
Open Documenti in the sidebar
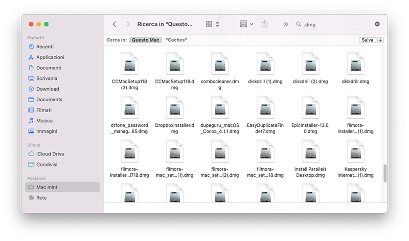tap(62, 68)
